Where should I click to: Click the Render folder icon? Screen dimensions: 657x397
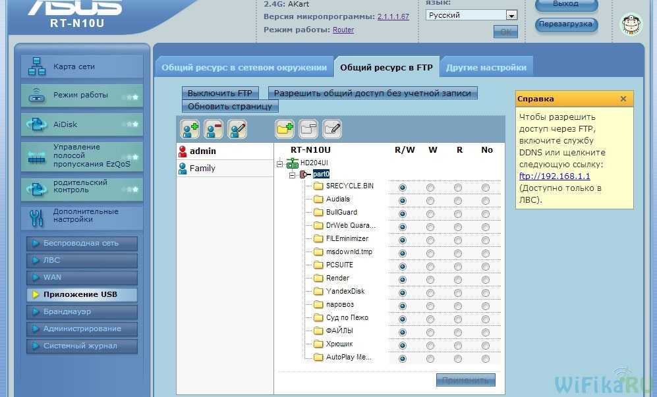click(319, 278)
